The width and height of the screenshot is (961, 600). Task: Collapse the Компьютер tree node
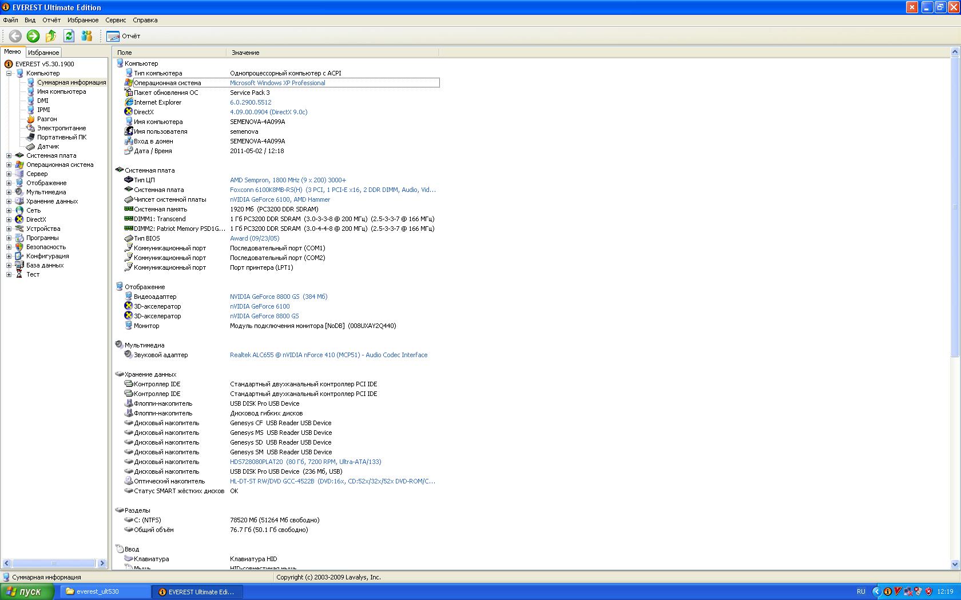point(9,73)
